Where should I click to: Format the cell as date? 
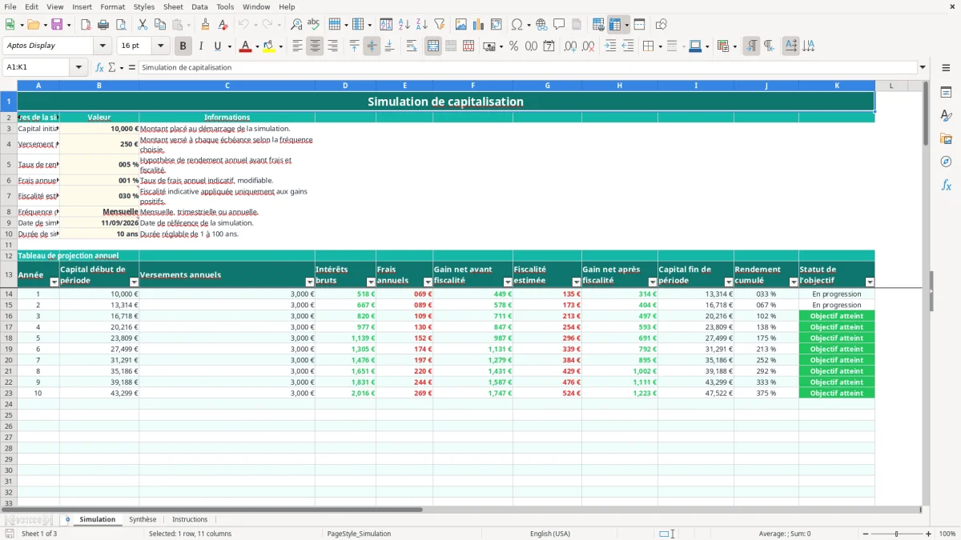click(549, 46)
